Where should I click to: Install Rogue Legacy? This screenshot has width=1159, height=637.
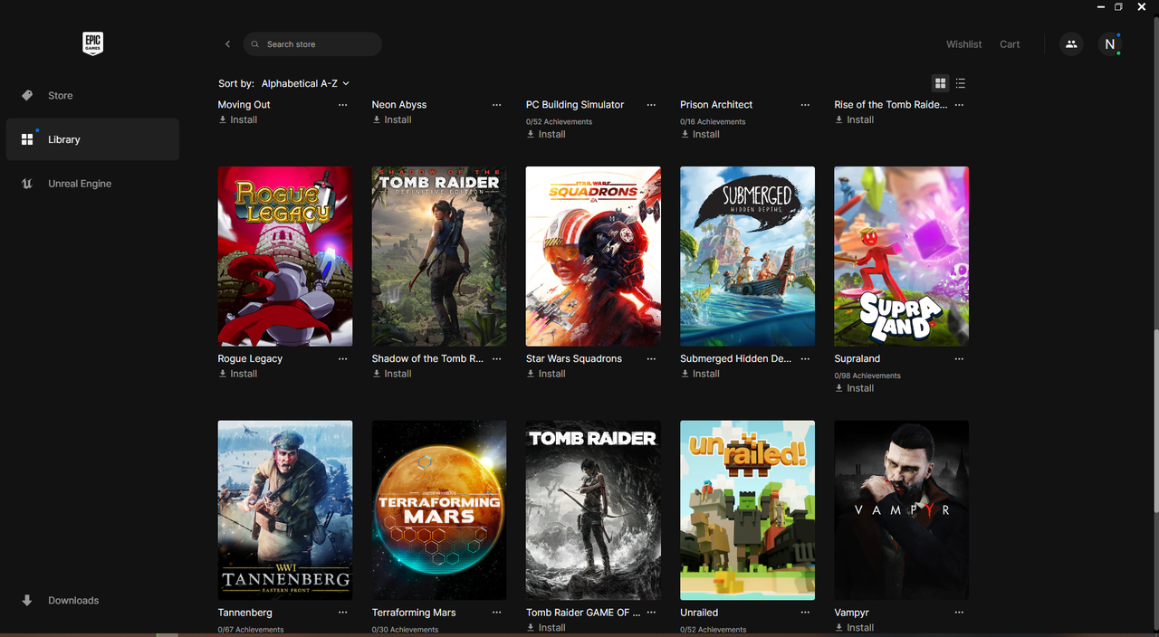coord(238,374)
